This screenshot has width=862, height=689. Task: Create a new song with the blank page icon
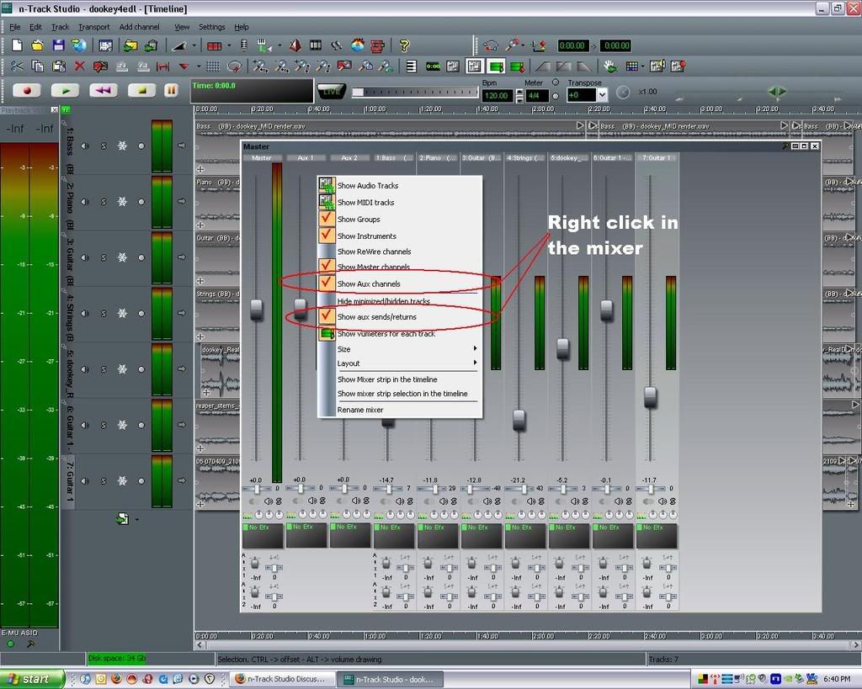click(x=17, y=45)
